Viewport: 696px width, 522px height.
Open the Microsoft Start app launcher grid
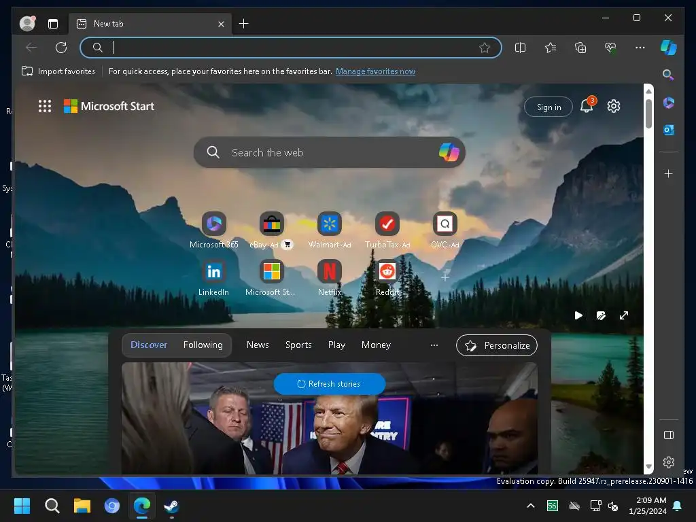click(x=45, y=106)
